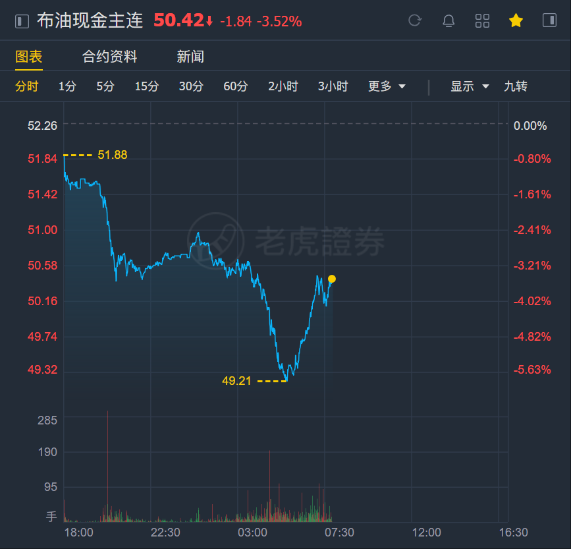Open the price alert bell
The width and height of the screenshot is (571, 549).
[x=449, y=21]
